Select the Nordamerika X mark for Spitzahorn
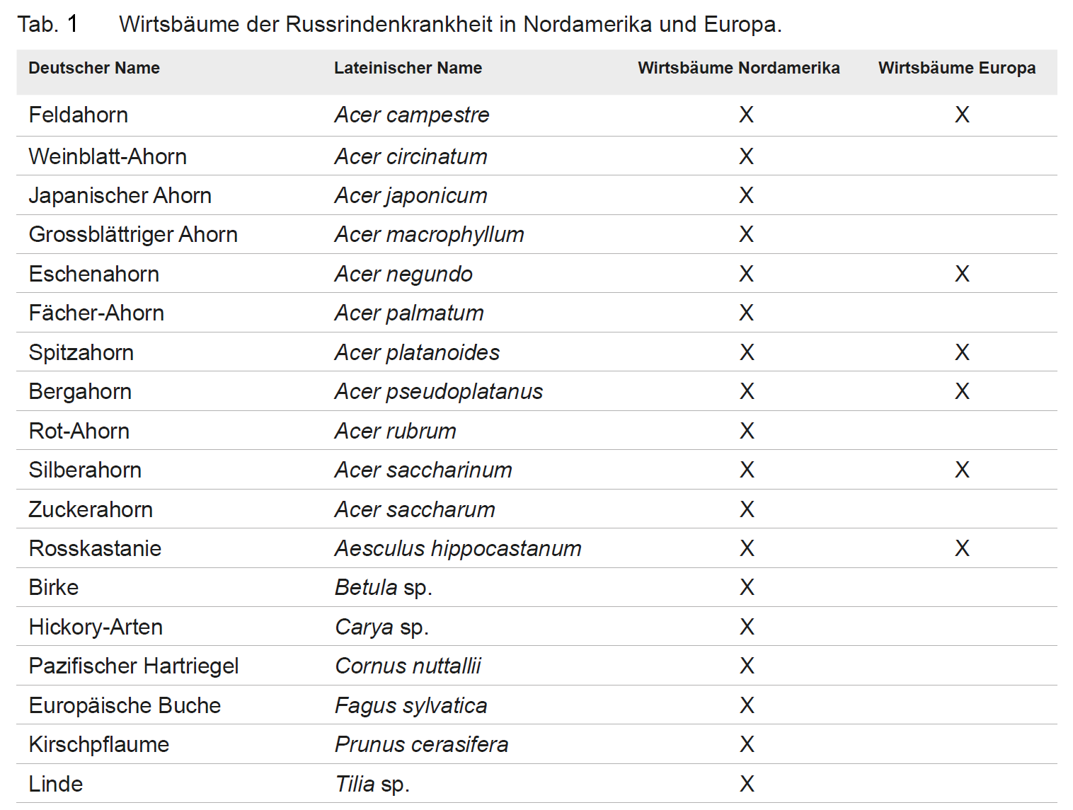This screenshot has width=1073, height=810. pos(747,352)
